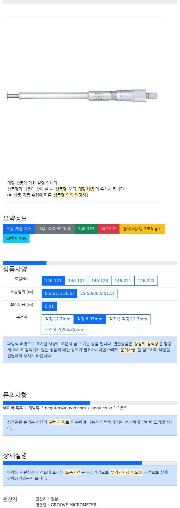Screen dimensions: 180x508
Task: Choose 직진식-직경:12.7mm anvil option
Action: point(128,319)
